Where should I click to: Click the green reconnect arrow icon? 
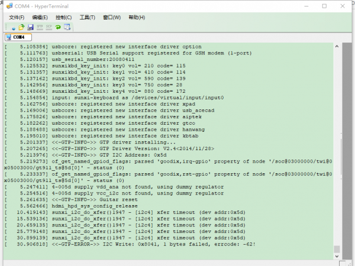click(58, 27)
